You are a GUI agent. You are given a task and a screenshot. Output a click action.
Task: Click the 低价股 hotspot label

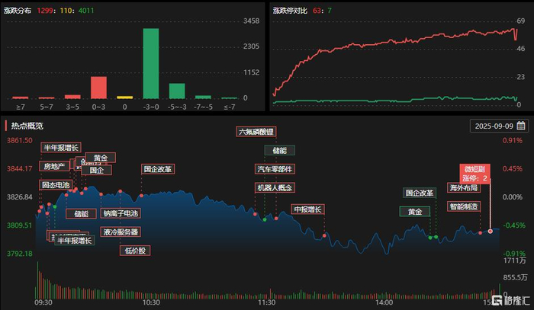tap(135, 251)
